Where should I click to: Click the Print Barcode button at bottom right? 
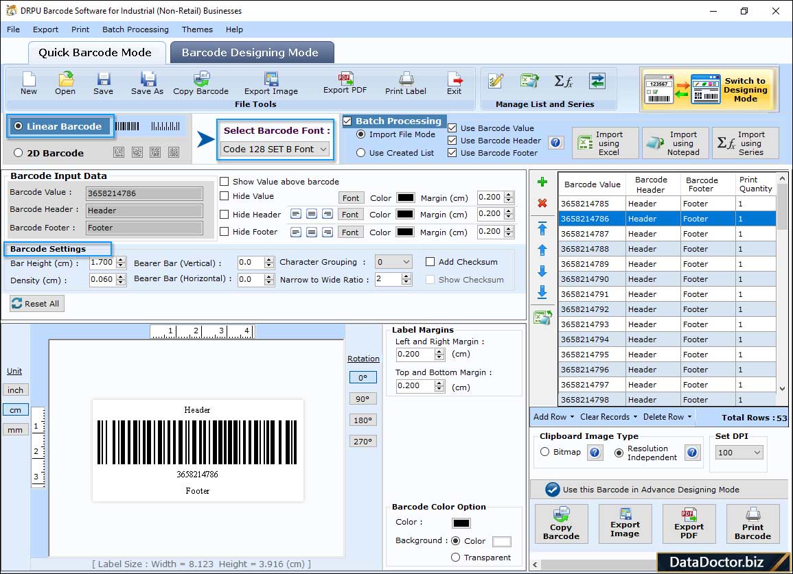coord(752,524)
